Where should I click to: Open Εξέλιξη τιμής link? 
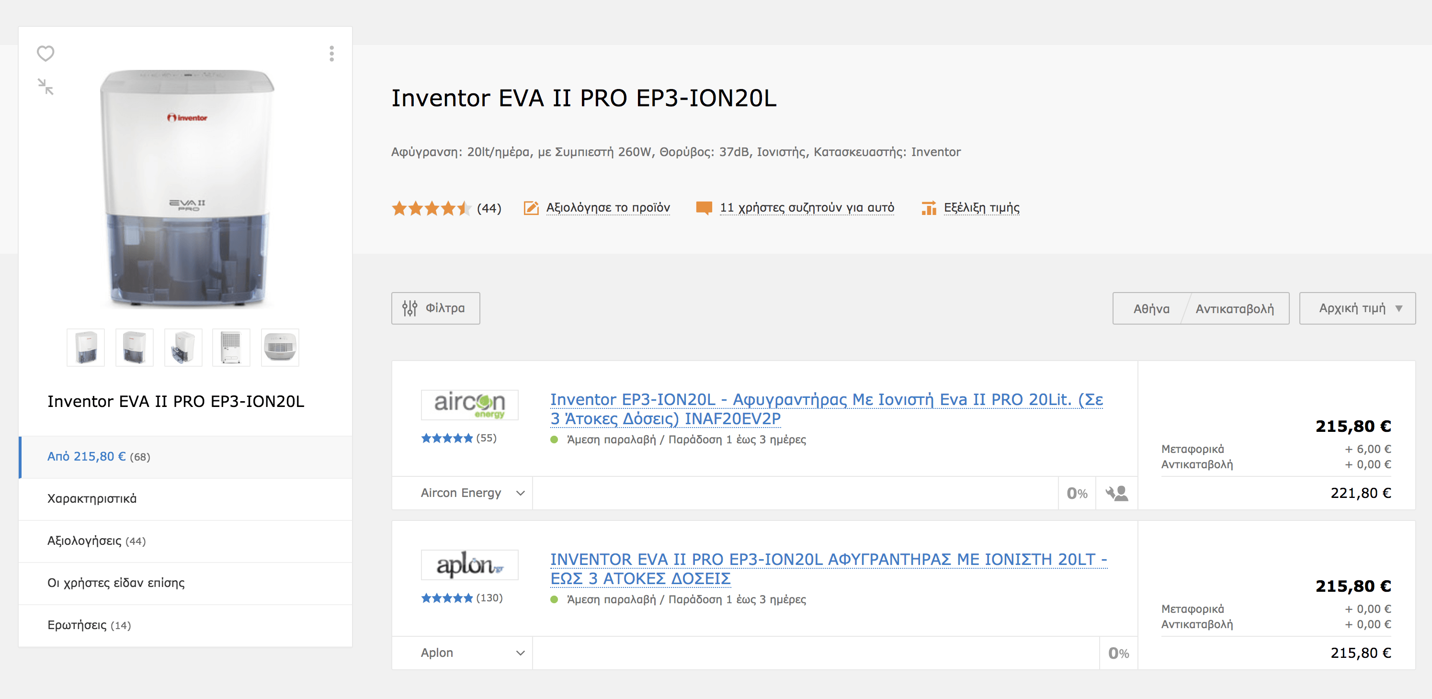tap(982, 208)
